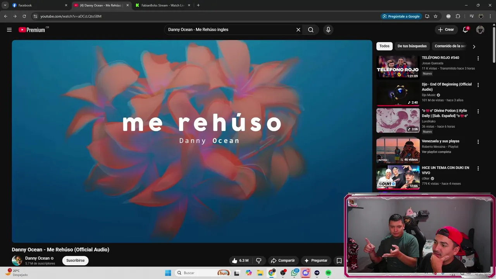Reload the current page
Viewport: 496px width, 279px height.
24,16
